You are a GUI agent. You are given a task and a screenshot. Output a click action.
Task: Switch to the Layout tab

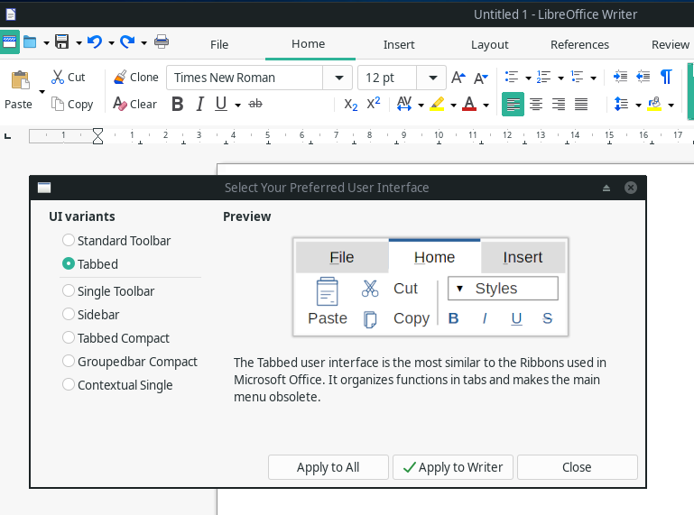pyautogui.click(x=489, y=44)
